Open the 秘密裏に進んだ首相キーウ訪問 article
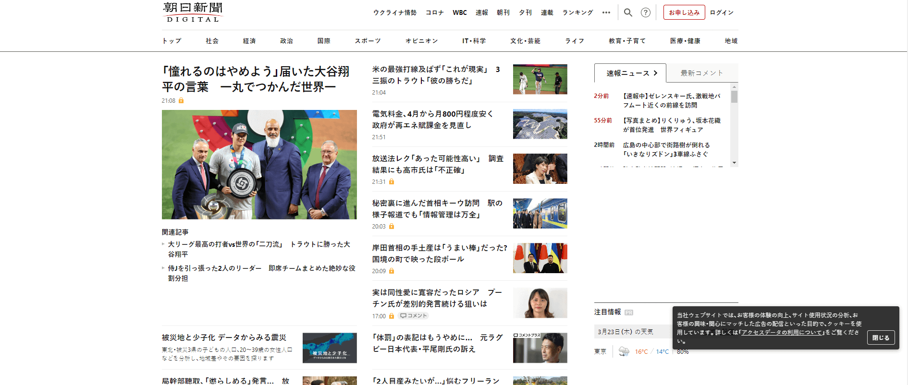 click(x=437, y=209)
